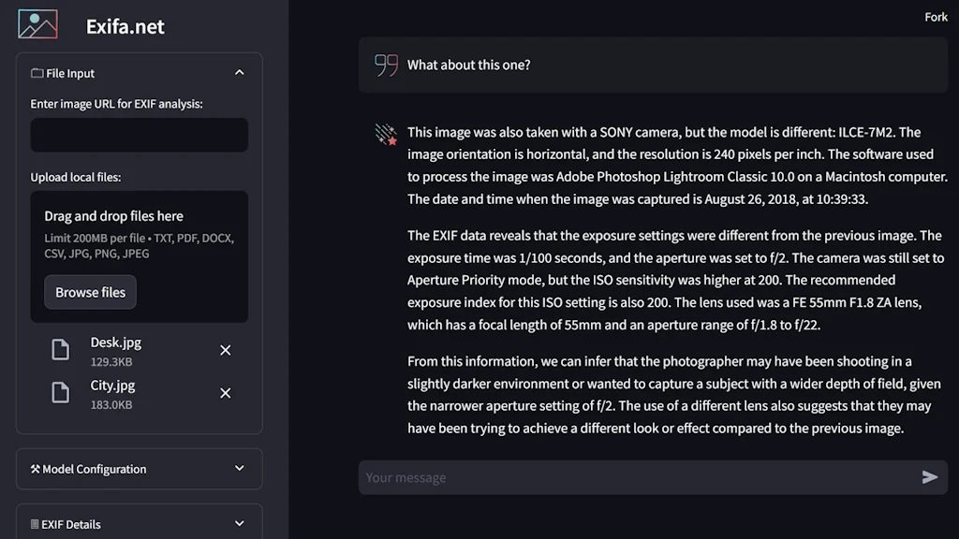Remove the Desk.jpg uploaded file
The image size is (959, 539).
(x=225, y=350)
